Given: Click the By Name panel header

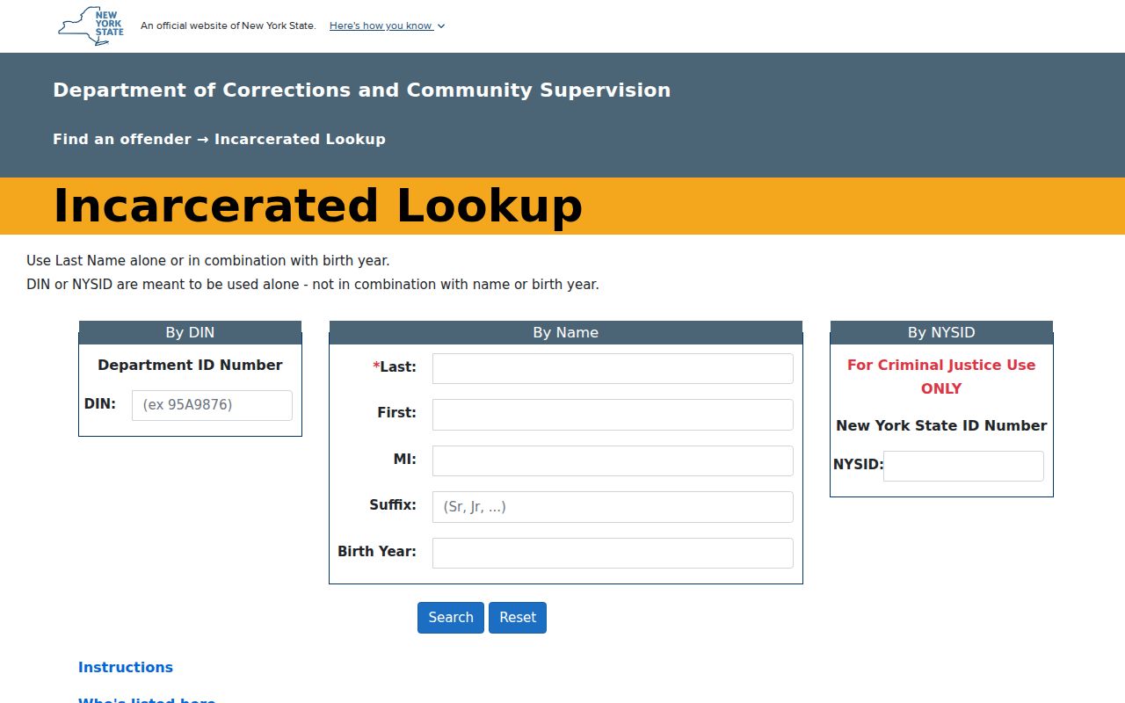Looking at the screenshot, I should coord(566,332).
